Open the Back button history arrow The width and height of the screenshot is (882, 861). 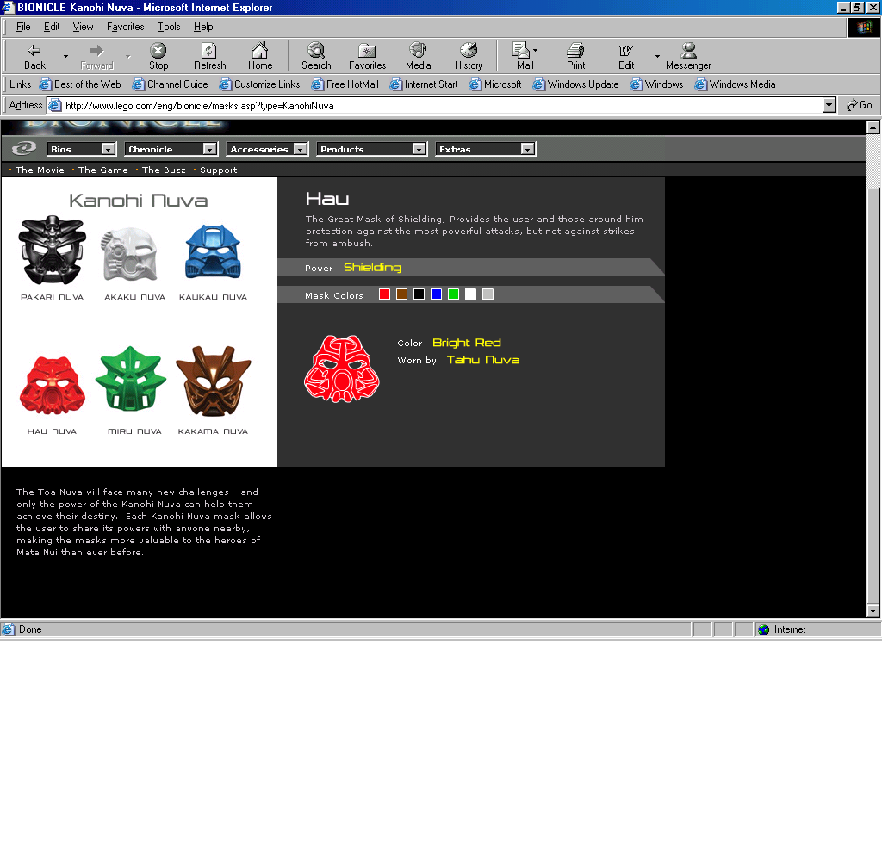(65, 56)
